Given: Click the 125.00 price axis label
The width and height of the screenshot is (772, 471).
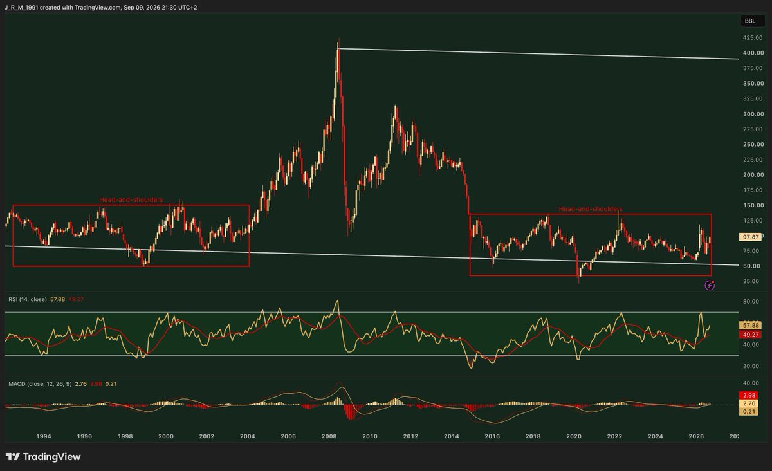Looking at the screenshot, I should 752,221.
